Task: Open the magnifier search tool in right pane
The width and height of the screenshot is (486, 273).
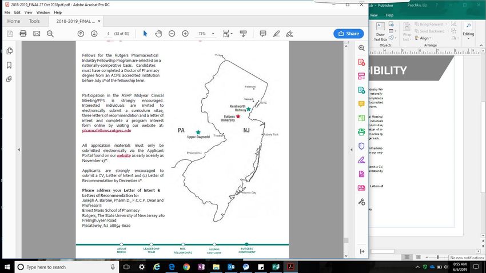Action: pyautogui.click(x=361, y=48)
